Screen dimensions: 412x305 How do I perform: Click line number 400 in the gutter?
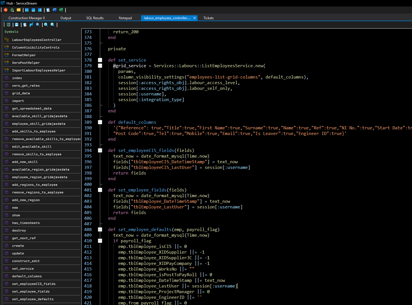coord(88,184)
